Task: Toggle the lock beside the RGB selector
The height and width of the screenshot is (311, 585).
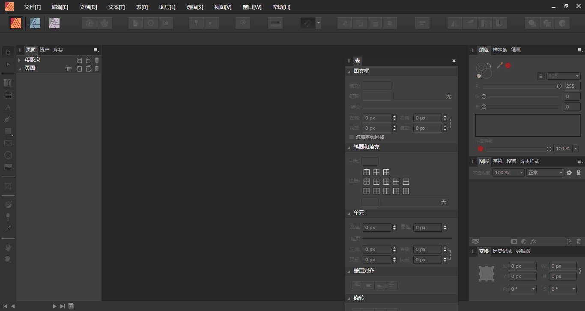Action: coord(540,76)
